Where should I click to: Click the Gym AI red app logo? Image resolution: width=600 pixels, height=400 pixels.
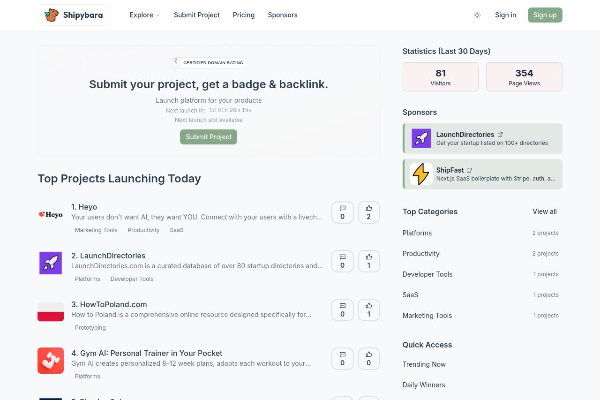click(x=51, y=361)
